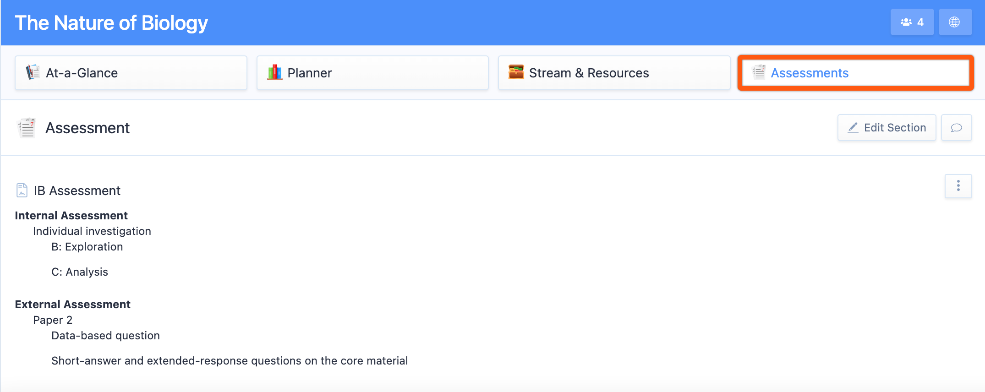Click the Internal Assessment heading
The width and height of the screenshot is (985, 392).
point(71,215)
